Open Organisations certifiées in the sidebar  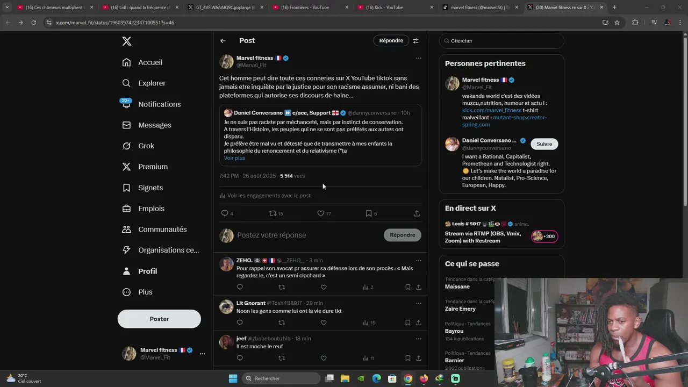pos(160,250)
